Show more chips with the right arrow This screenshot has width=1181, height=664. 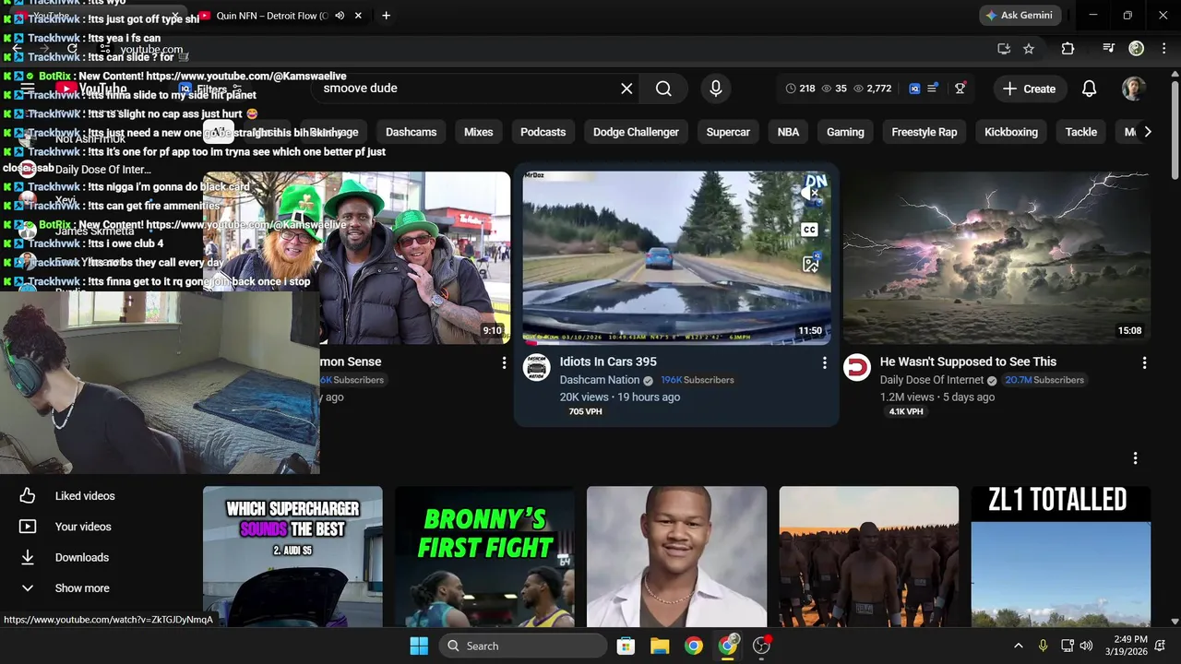(x=1147, y=132)
